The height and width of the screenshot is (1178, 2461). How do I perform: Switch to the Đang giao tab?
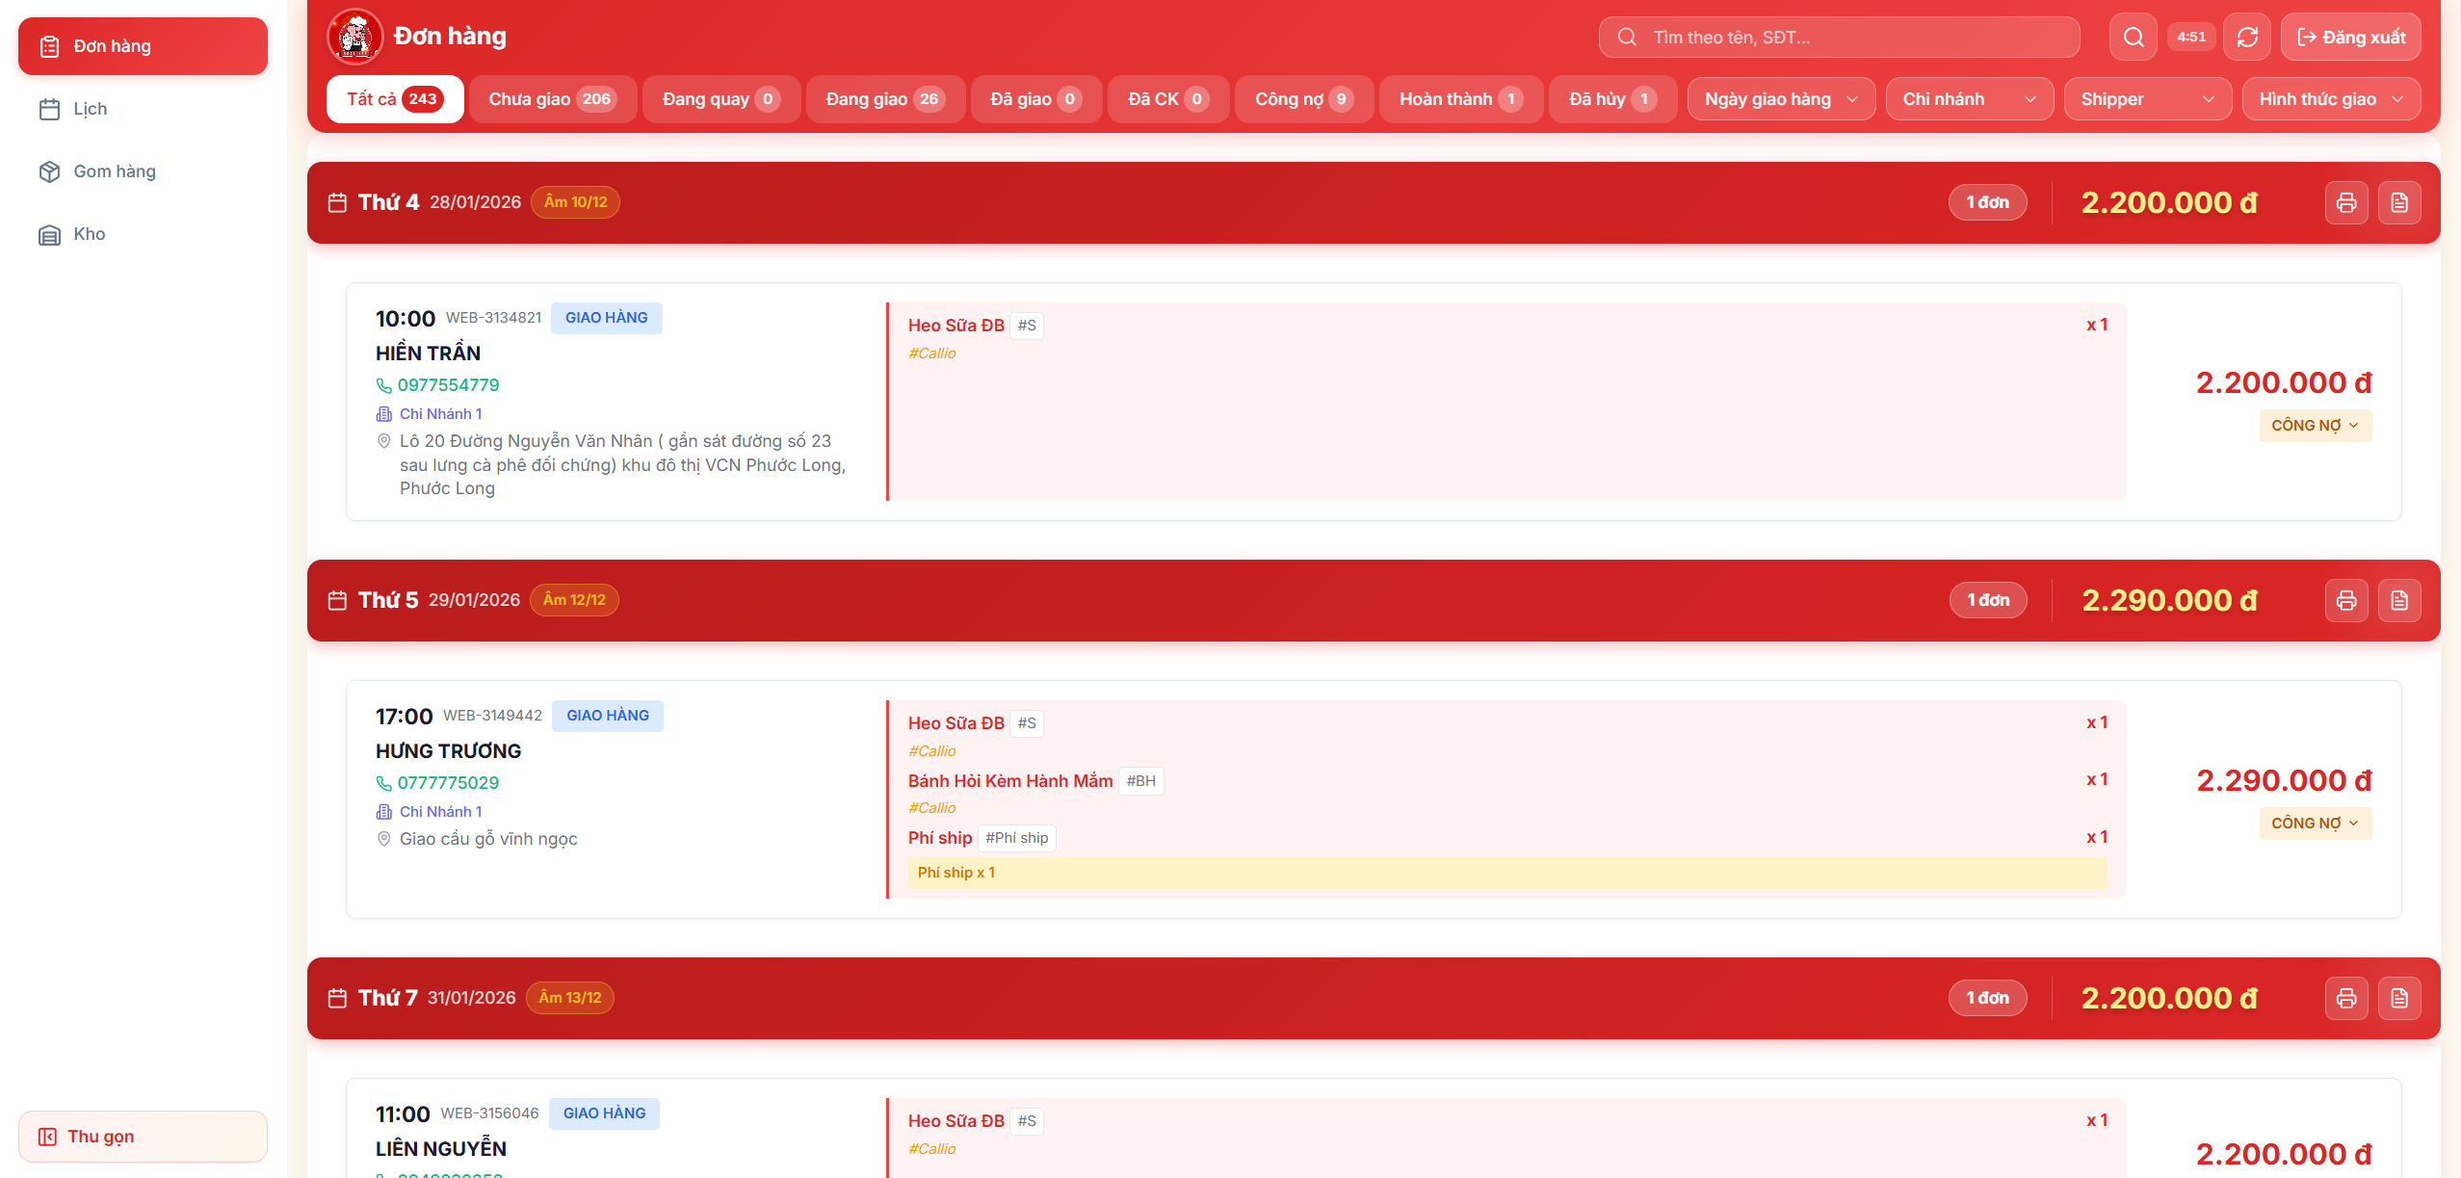coord(884,99)
